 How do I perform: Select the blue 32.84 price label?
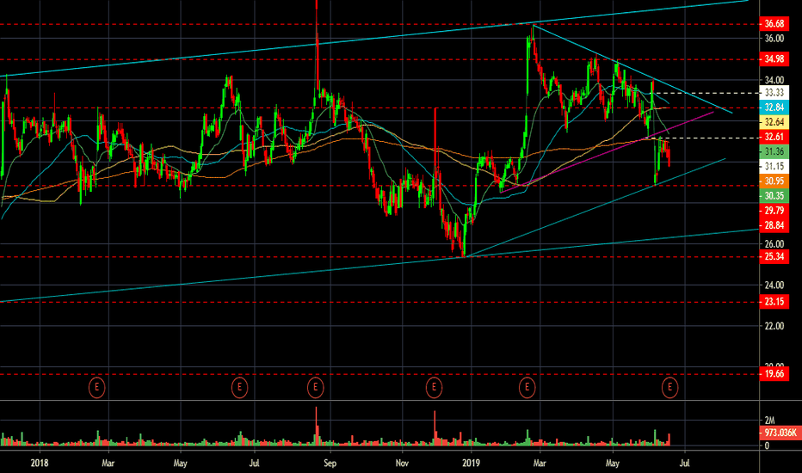tap(774, 107)
